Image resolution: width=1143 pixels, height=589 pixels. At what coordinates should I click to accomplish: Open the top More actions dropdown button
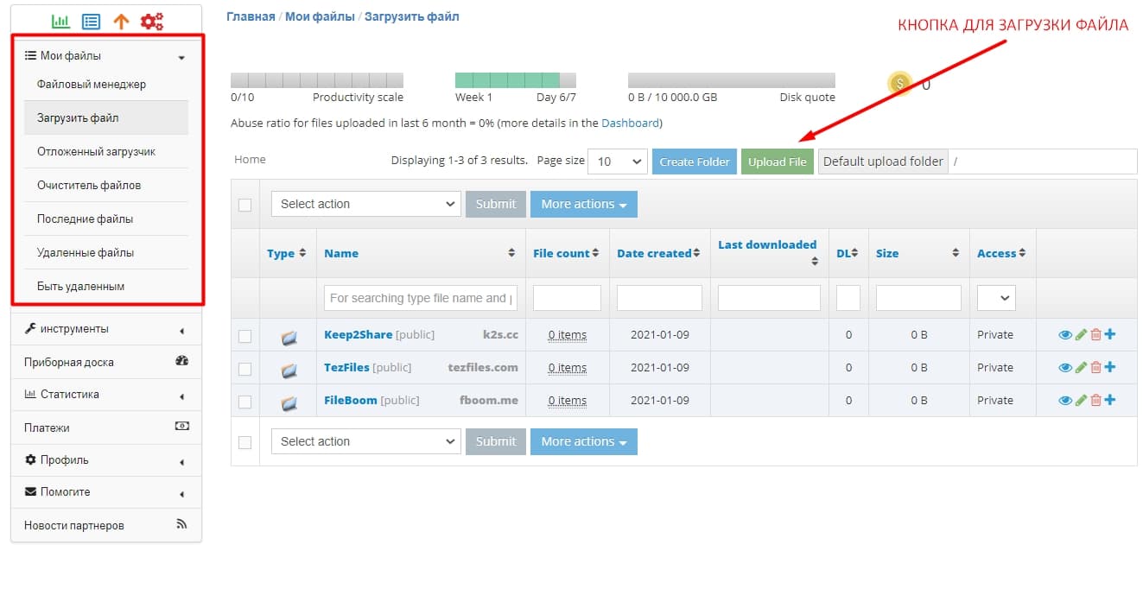pos(584,204)
